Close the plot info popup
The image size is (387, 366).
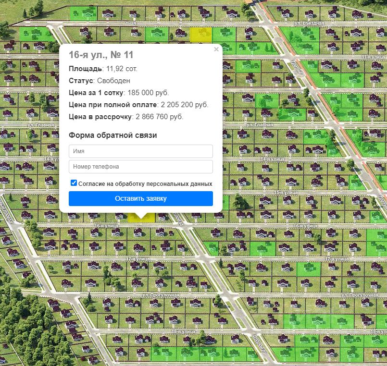[216, 49]
